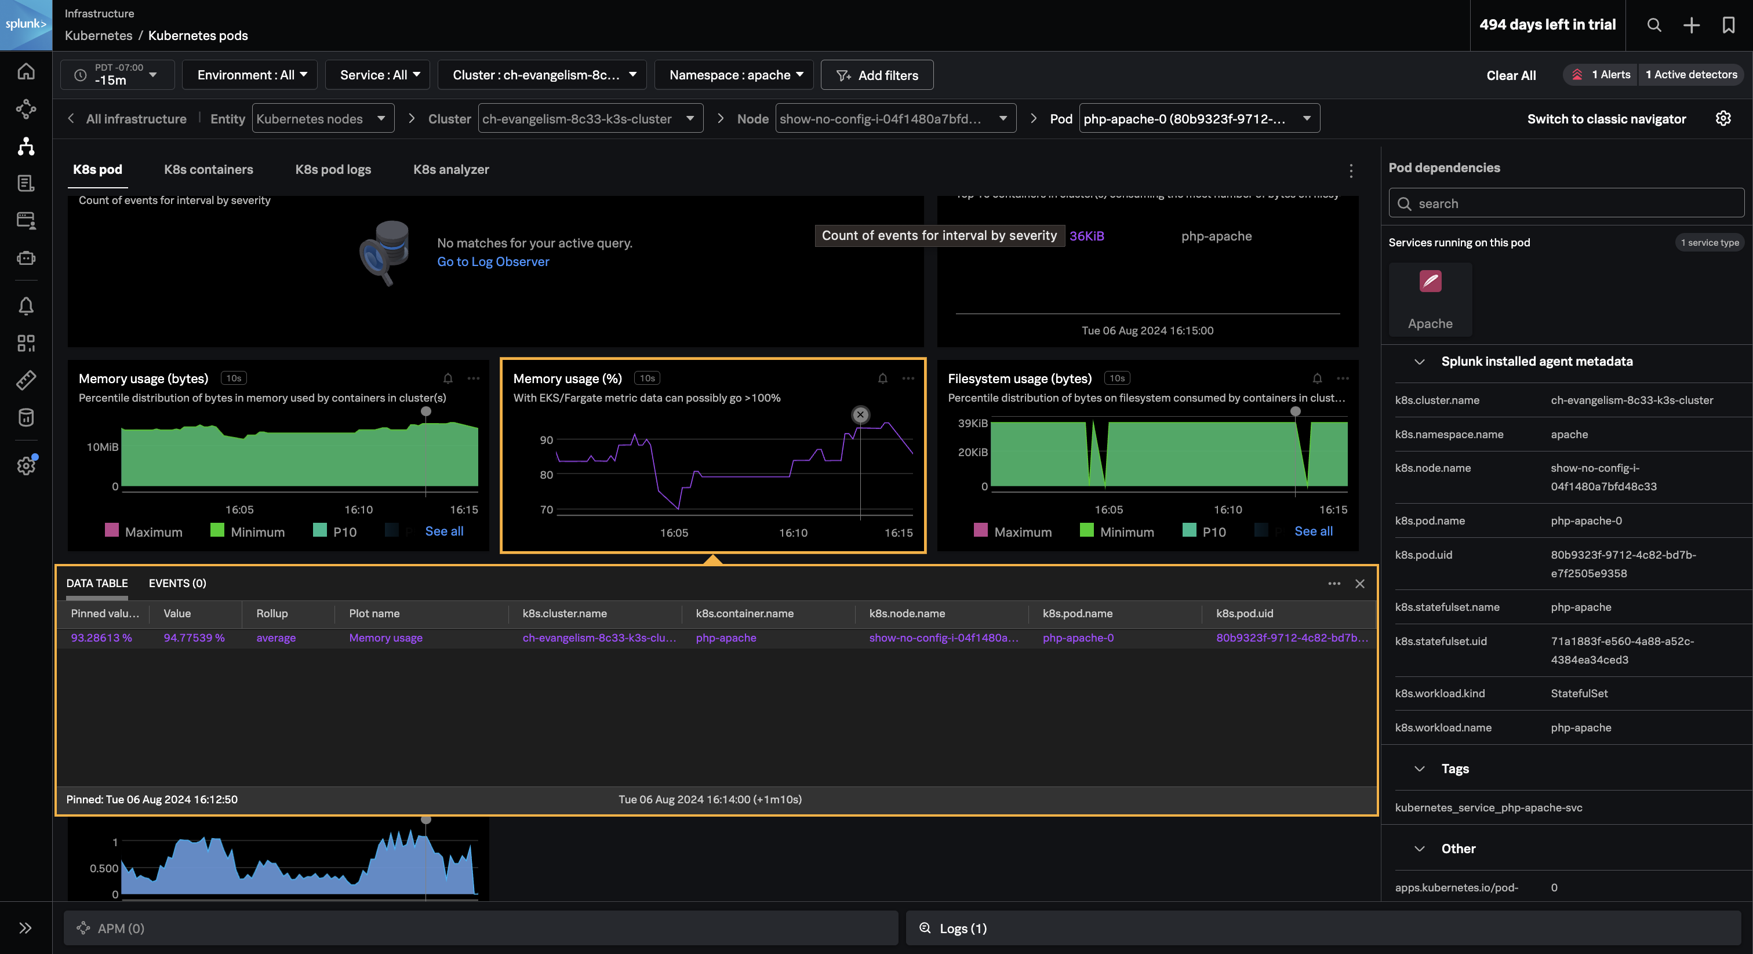1753x954 pixels.
Task: Open the Alerts bell icon in sidebar
Action: (26, 305)
